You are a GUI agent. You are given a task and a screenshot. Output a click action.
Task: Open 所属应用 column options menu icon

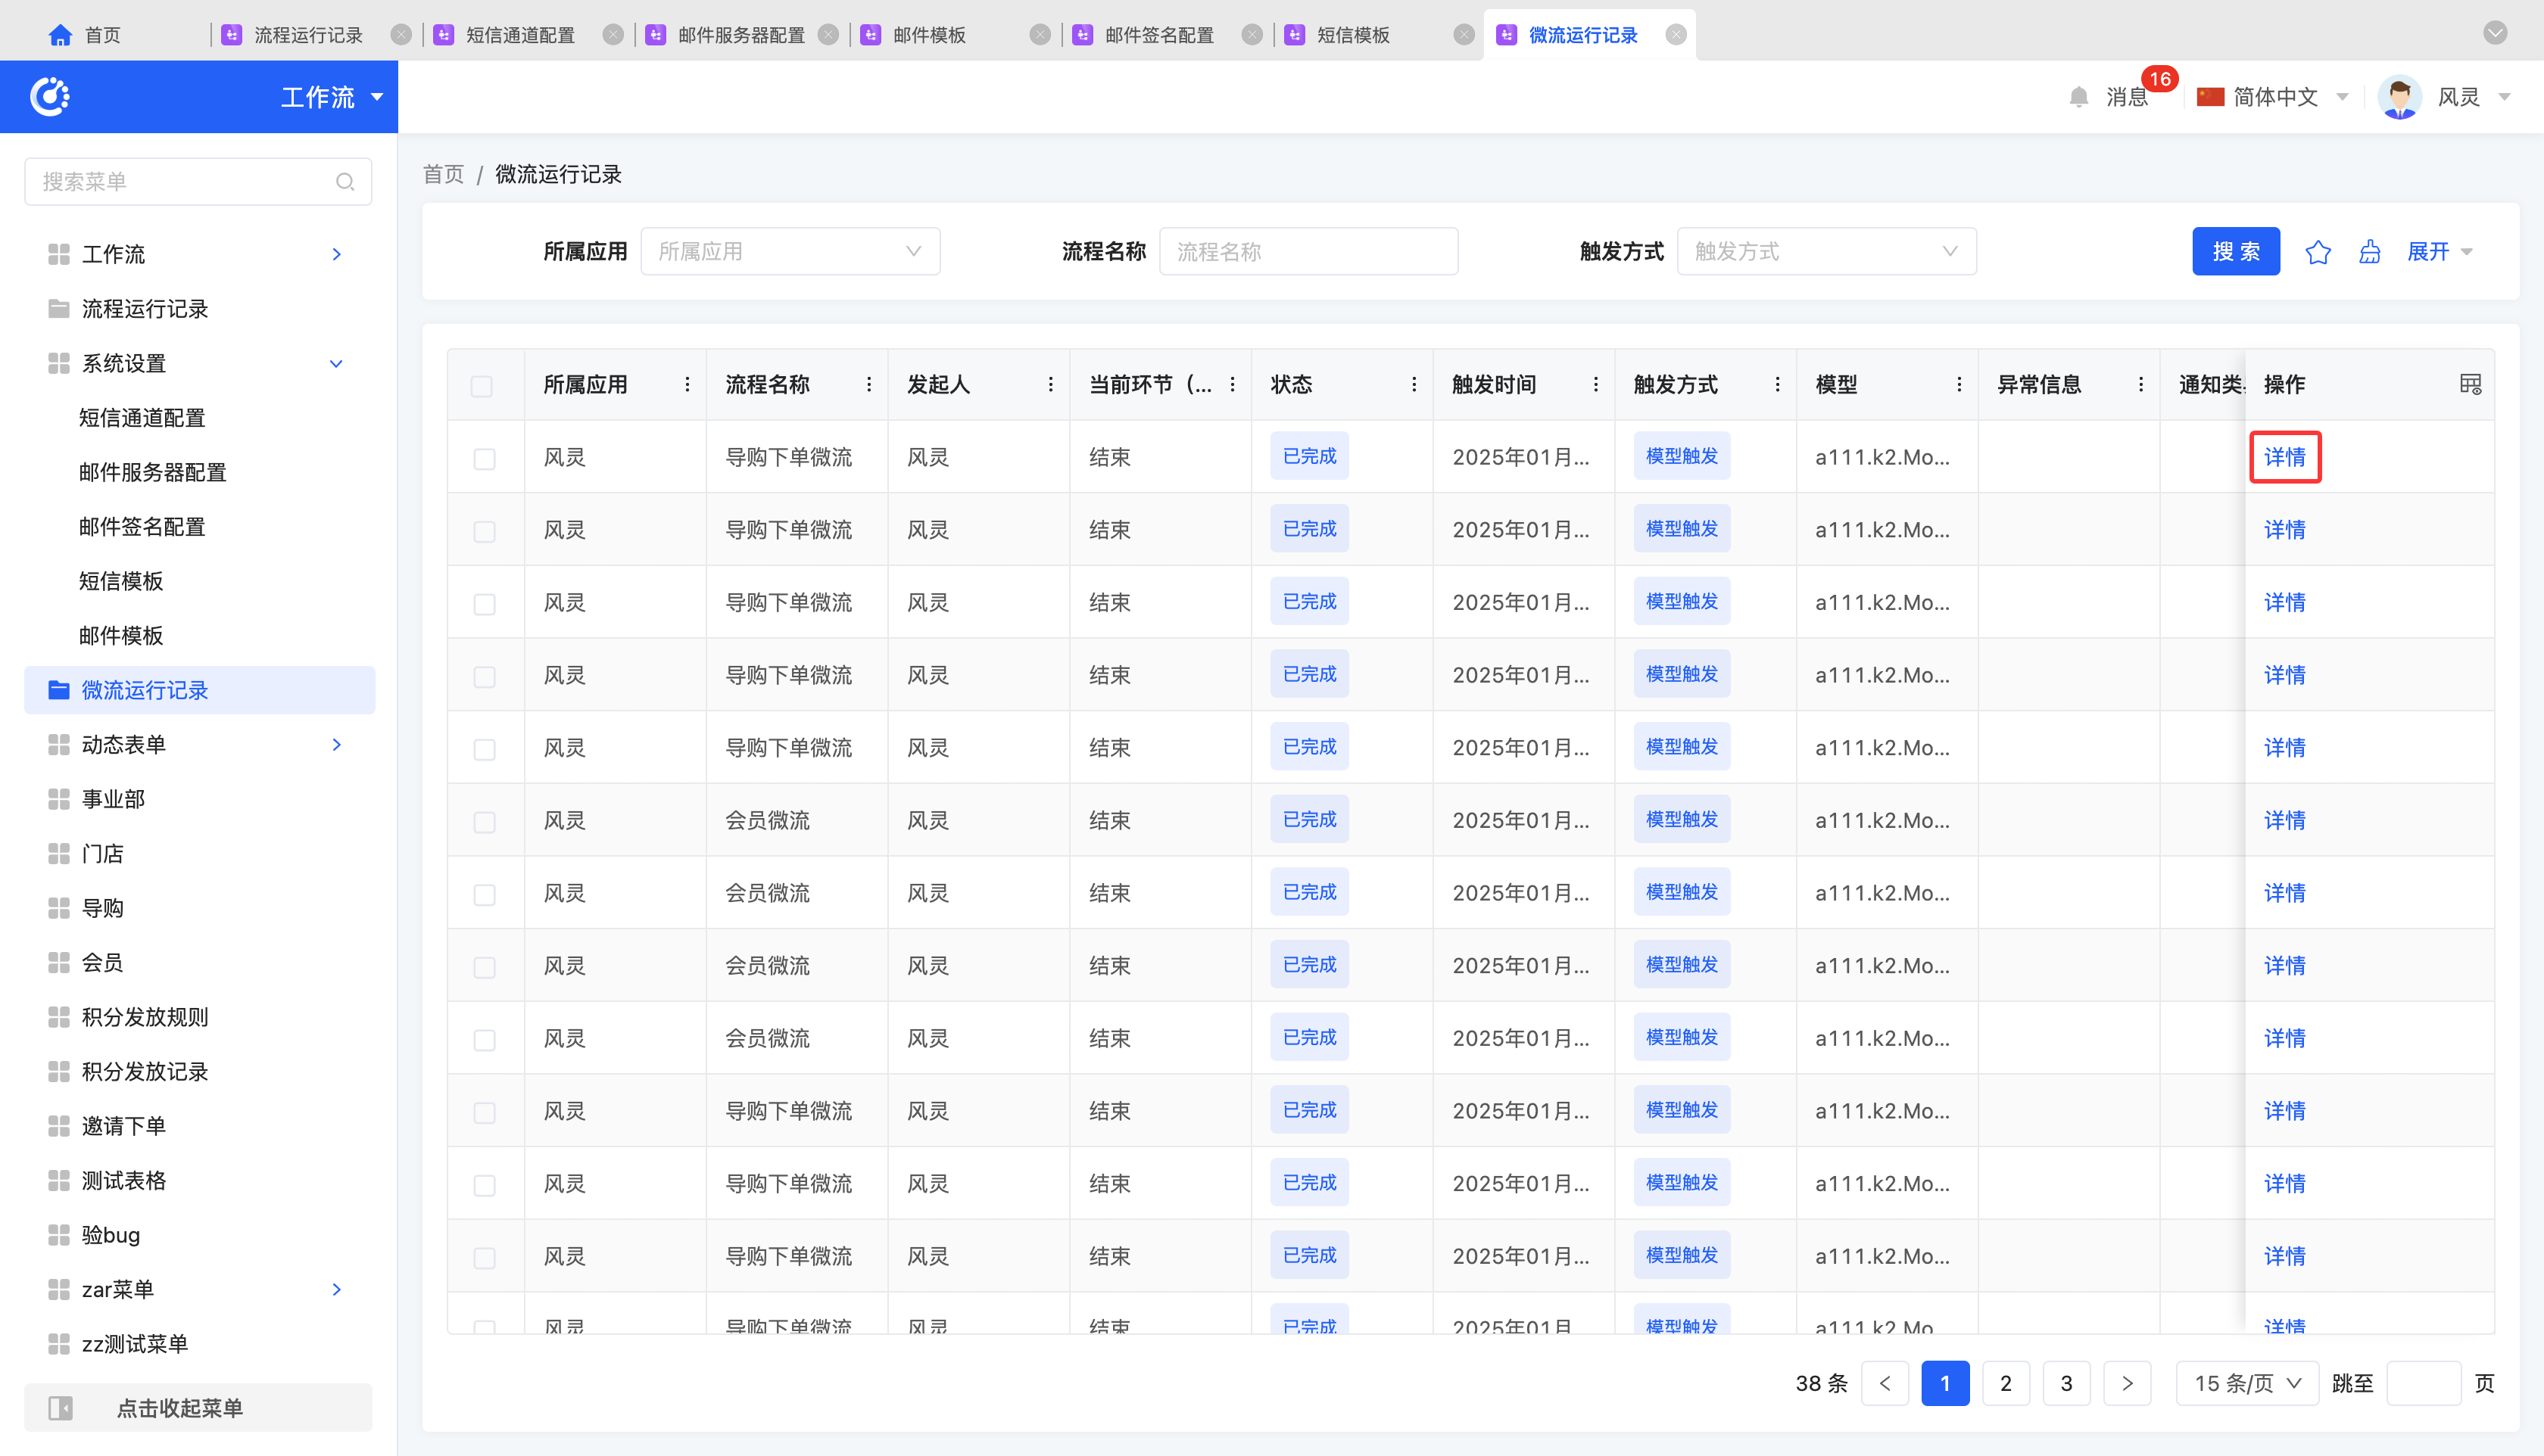[687, 384]
